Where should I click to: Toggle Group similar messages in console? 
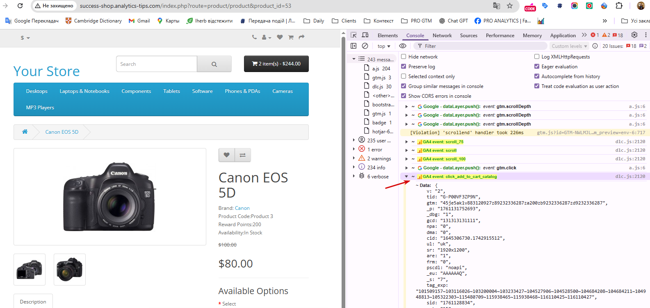coord(404,86)
